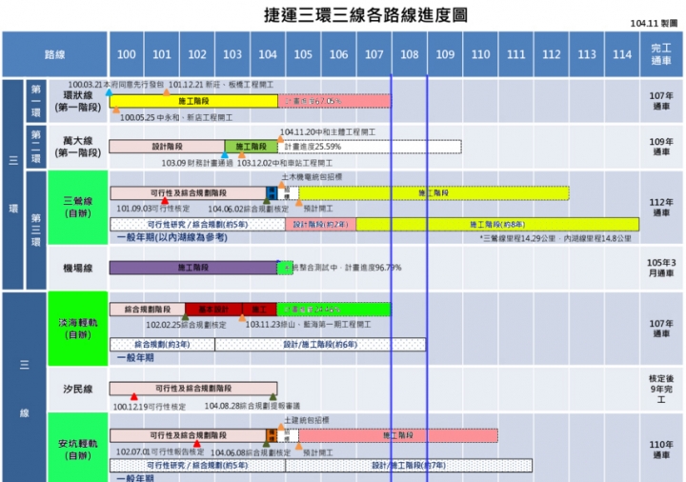Viewport: 686px width, 482px height.
Task: Click the red 施工 bar of 淡海輕軌
Action: click(259, 310)
